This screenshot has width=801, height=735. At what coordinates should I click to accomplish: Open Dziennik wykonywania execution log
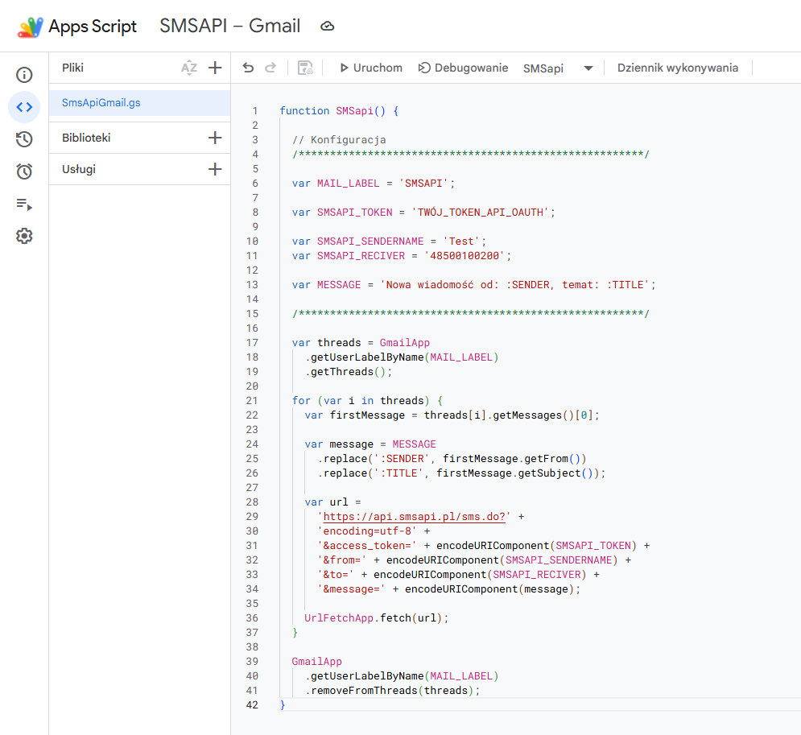[x=677, y=68]
